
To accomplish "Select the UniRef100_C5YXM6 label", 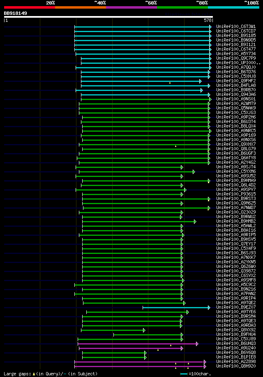I will [x=236, y=172].
